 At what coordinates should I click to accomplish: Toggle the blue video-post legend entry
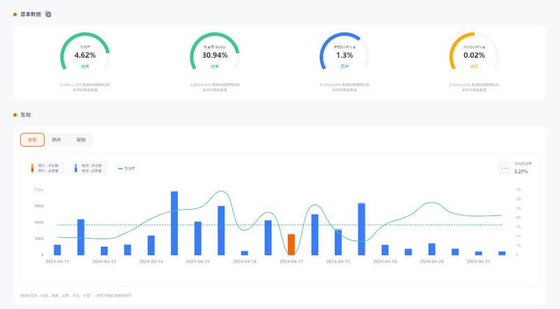coord(87,168)
